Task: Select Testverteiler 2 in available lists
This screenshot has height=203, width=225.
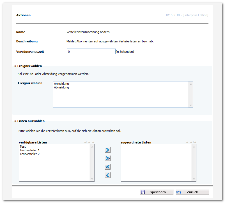Action: [x=29, y=154]
